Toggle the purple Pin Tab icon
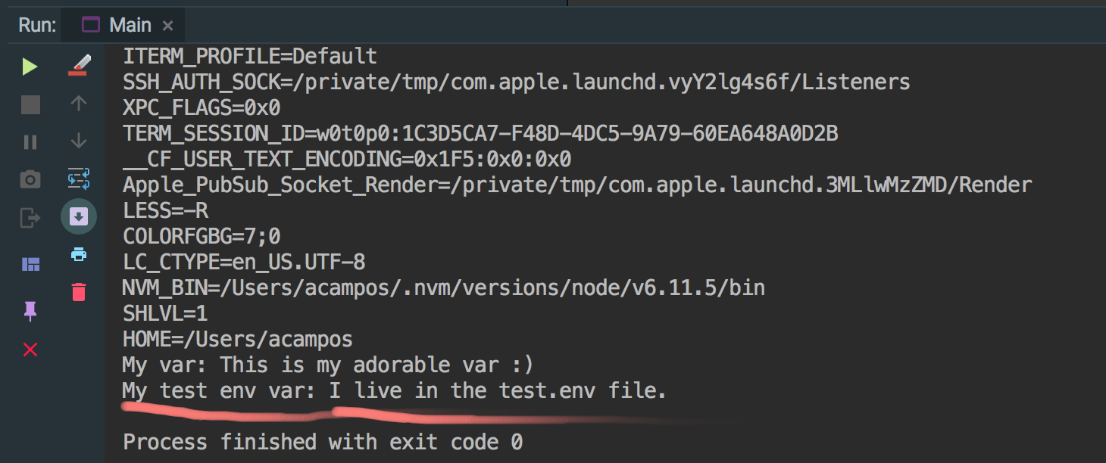The image size is (1106, 463). (30, 310)
